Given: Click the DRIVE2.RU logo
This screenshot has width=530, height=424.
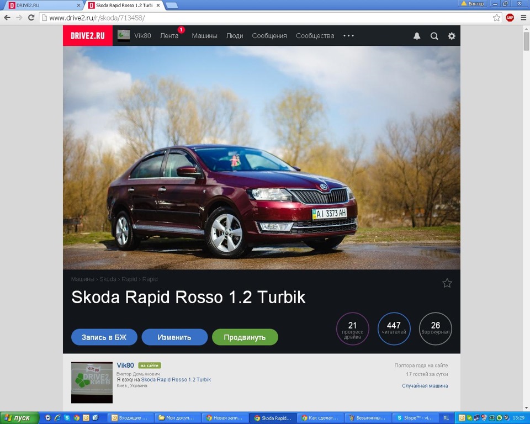Looking at the screenshot, I should tap(88, 35).
